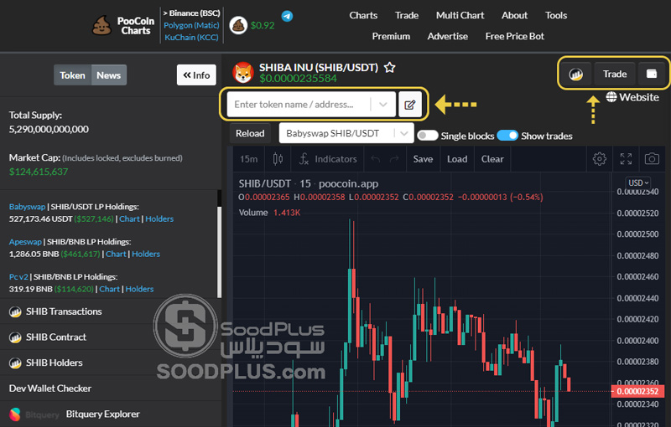The height and width of the screenshot is (427, 671).
Task: Take a chart snapshot with camera icon
Action: pyautogui.click(x=652, y=159)
